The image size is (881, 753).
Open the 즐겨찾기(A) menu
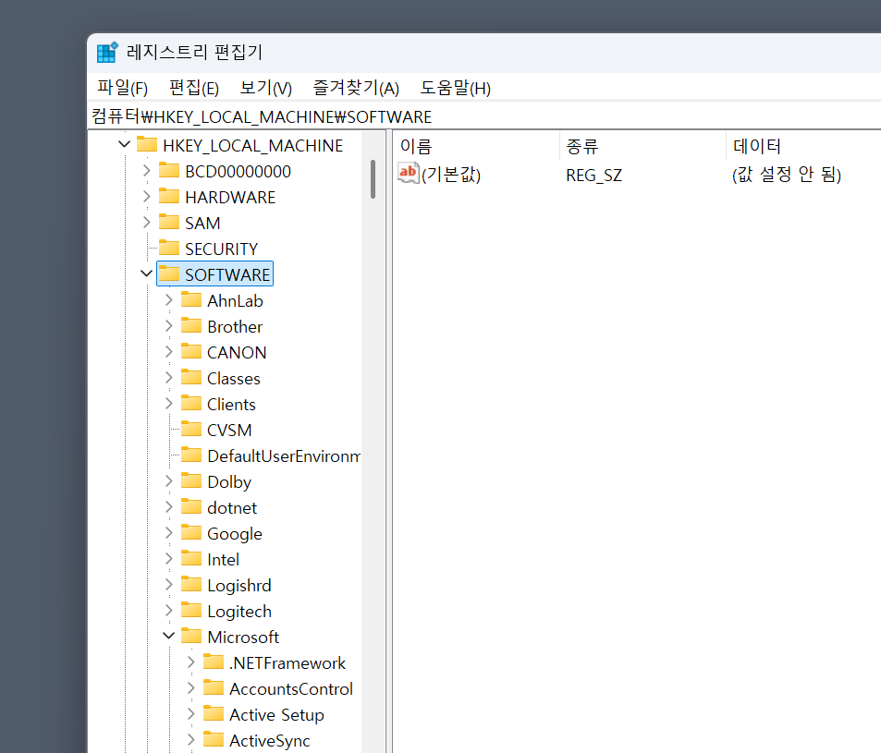click(356, 88)
